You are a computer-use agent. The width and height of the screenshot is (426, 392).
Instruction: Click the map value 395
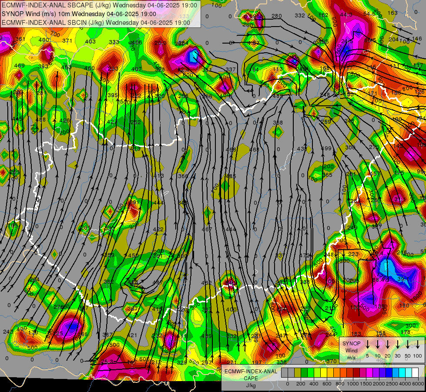click(x=112, y=95)
